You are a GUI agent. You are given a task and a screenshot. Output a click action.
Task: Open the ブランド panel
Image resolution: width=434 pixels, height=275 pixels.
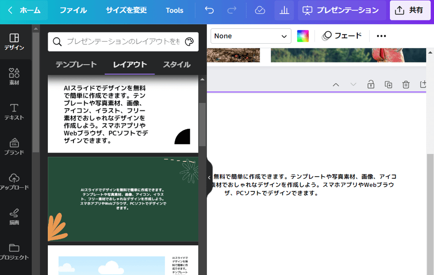tap(14, 147)
